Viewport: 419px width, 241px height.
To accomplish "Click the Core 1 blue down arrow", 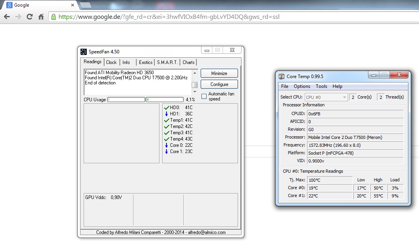I will tap(167, 152).
